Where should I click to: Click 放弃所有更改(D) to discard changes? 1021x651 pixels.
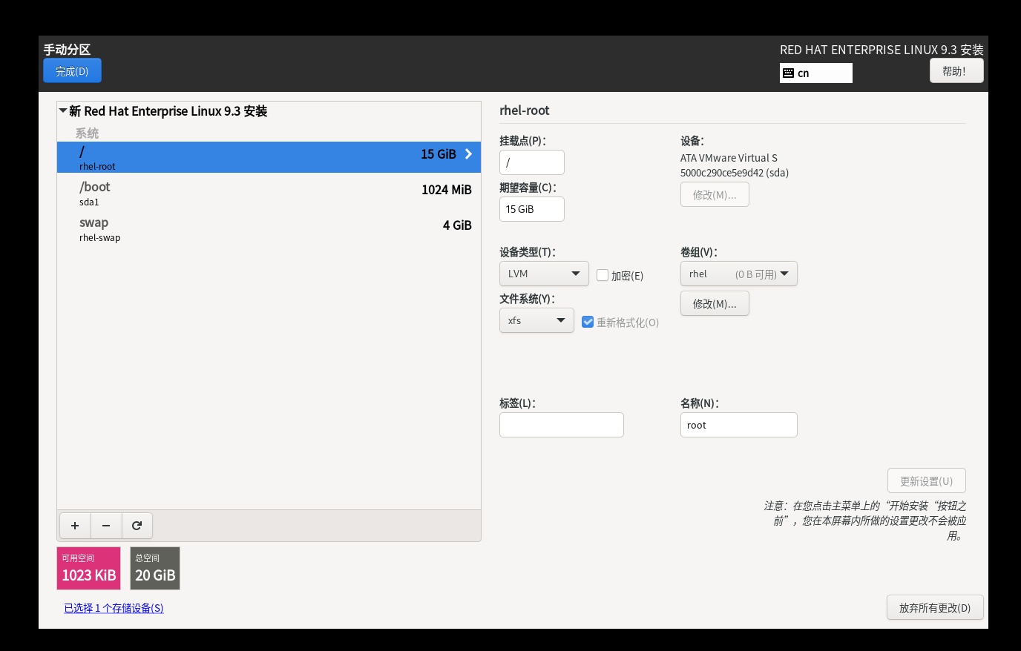click(935, 607)
